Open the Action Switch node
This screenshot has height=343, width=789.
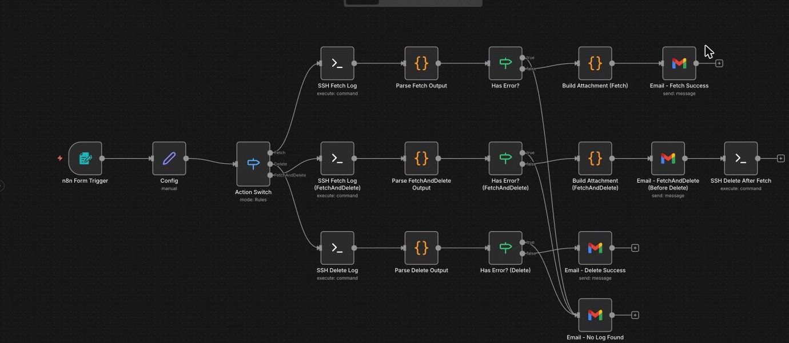click(253, 164)
